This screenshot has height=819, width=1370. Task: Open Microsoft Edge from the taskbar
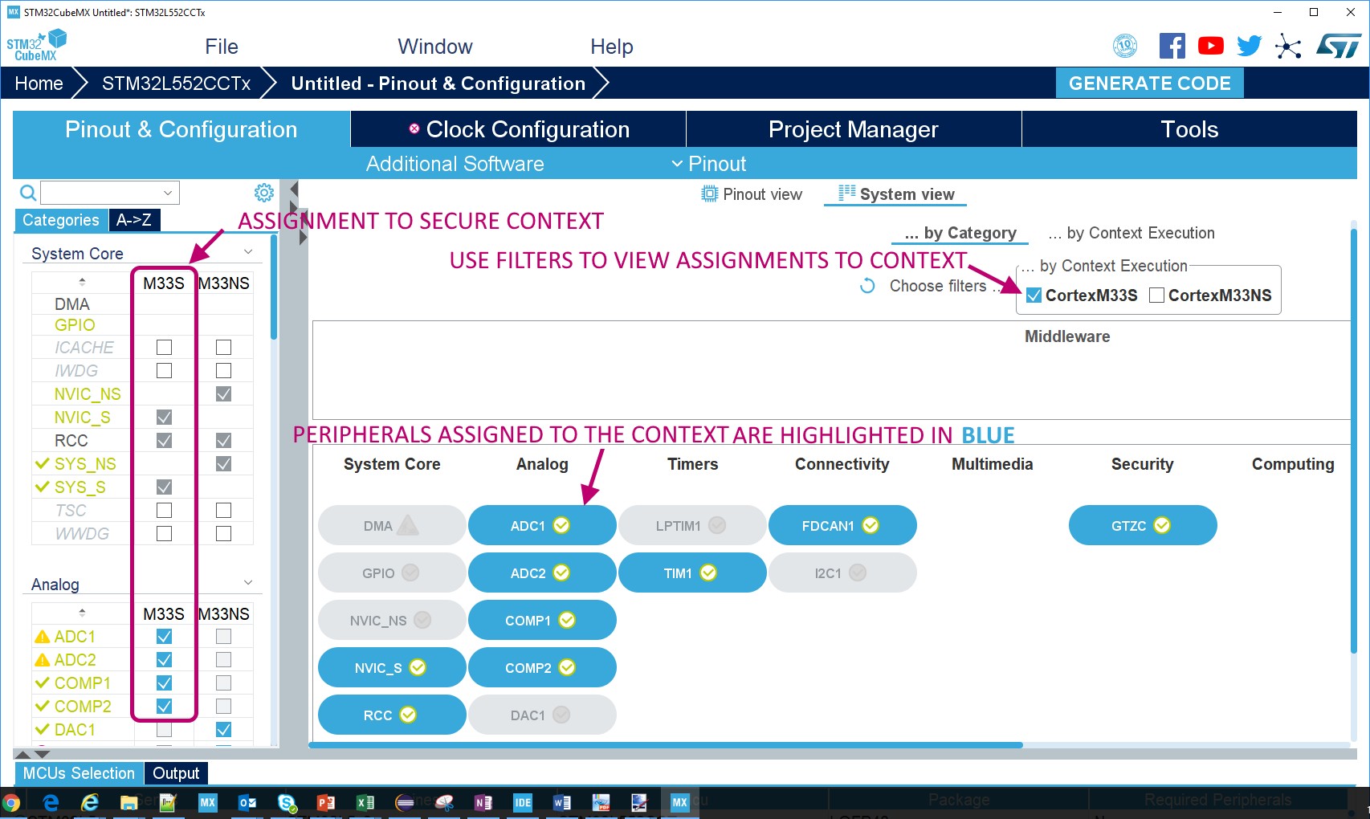click(x=51, y=802)
